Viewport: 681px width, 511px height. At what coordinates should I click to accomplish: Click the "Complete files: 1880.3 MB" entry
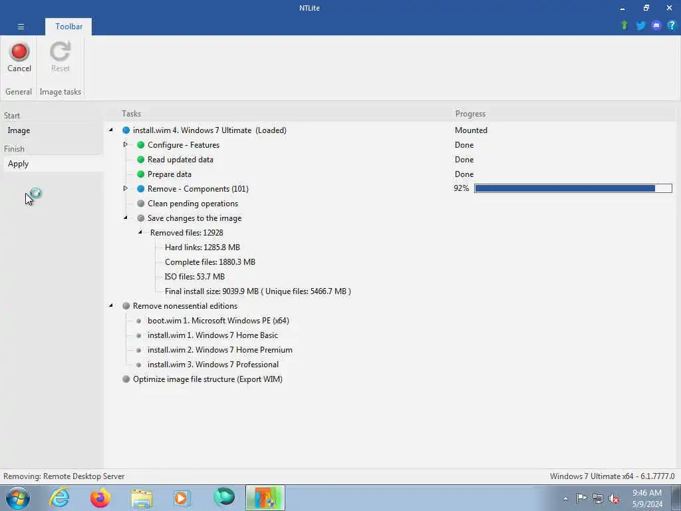[x=210, y=262]
